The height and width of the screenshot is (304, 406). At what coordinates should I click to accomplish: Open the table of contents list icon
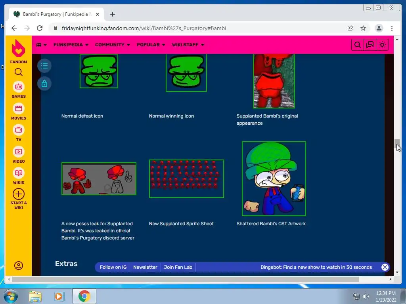point(44,66)
